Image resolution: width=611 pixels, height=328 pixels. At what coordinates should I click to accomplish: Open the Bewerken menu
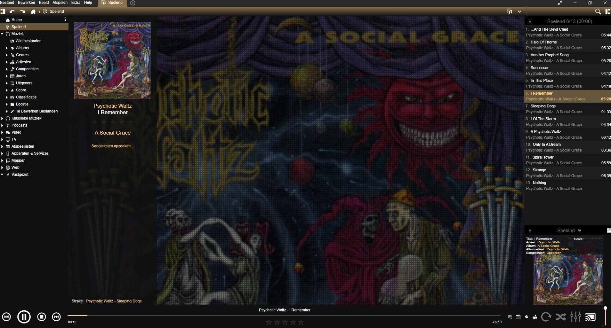(27, 3)
